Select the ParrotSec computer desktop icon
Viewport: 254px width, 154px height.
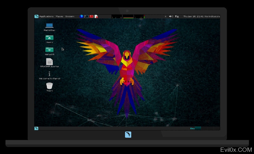tap(49, 27)
